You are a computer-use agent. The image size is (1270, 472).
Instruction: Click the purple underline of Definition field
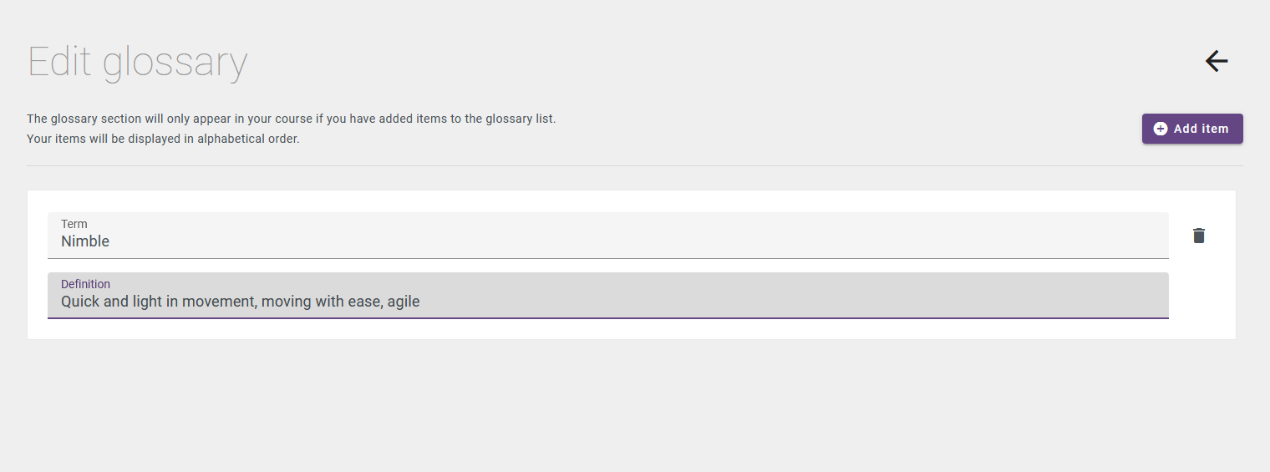tap(608, 318)
